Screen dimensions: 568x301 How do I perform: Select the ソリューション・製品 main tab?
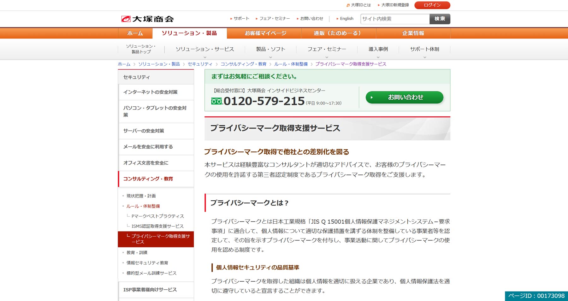pos(189,33)
